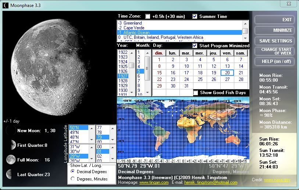The width and height of the screenshot is (299, 190).
Task: Toggle the Summer Time checkbox
Action: coord(195,16)
